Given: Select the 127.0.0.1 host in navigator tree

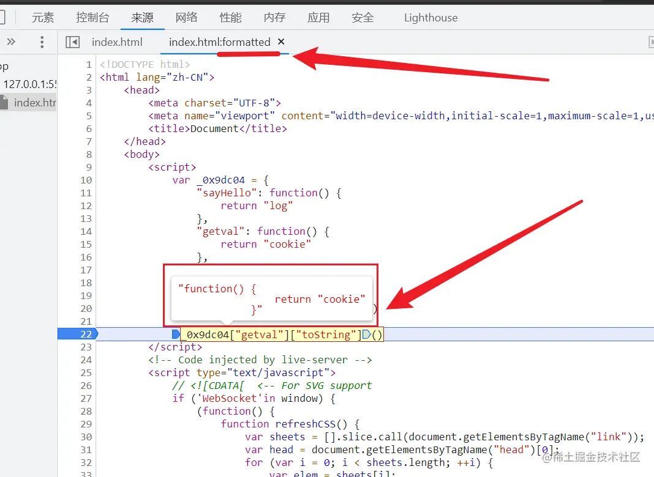Looking at the screenshot, I should tap(29, 84).
